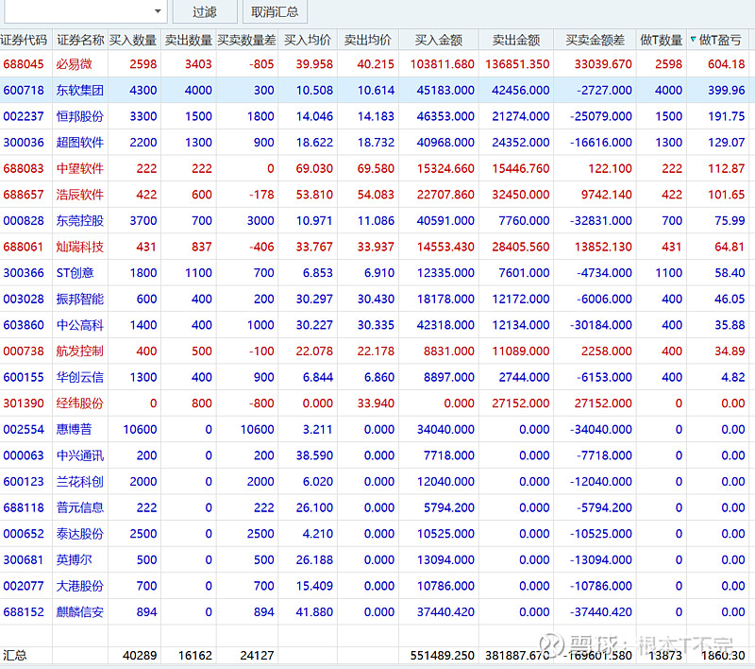Viewport: 755px width, 669px height.
Task: Click 超图软件 in the name column
Action: click(80, 142)
